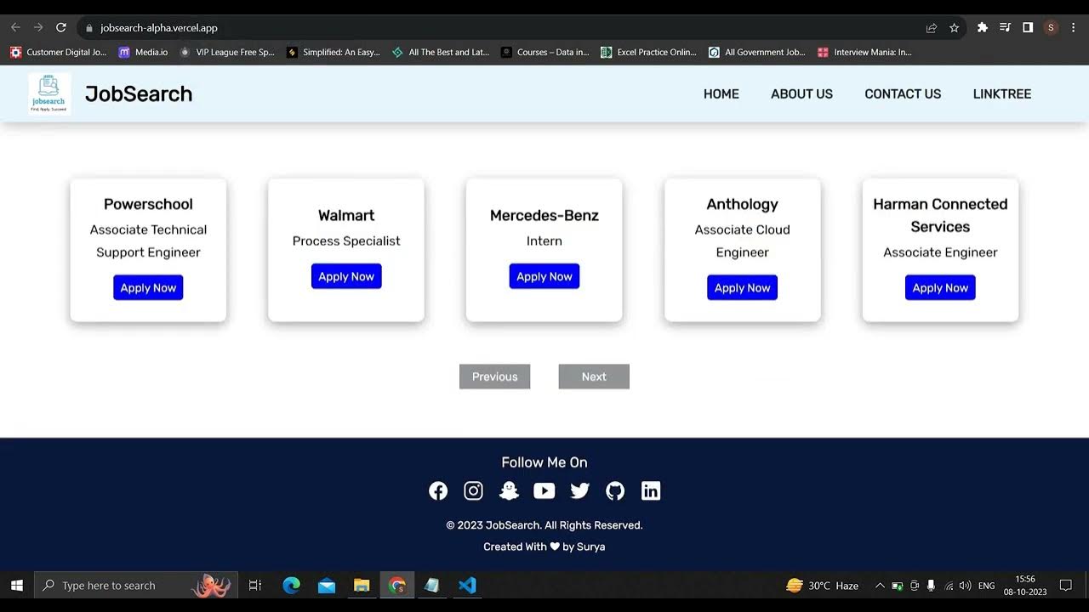
Task: Bookmark this page with the star icon
Action: (955, 28)
